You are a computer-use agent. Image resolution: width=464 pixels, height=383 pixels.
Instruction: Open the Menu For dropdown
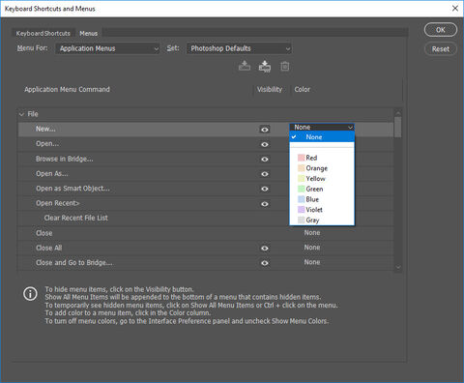click(107, 48)
